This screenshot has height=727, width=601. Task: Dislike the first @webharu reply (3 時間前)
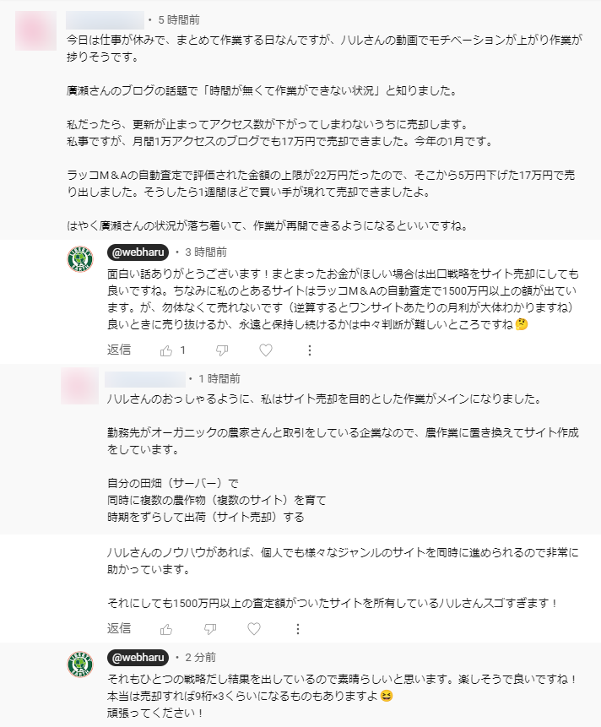[x=222, y=350]
